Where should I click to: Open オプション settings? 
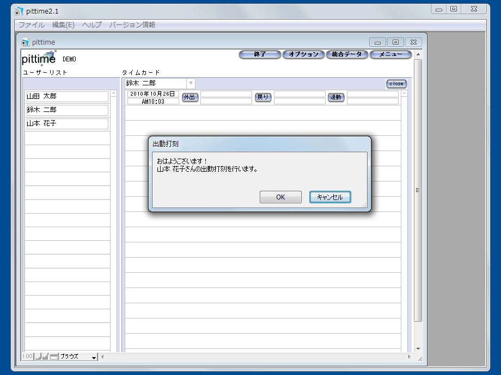303,54
